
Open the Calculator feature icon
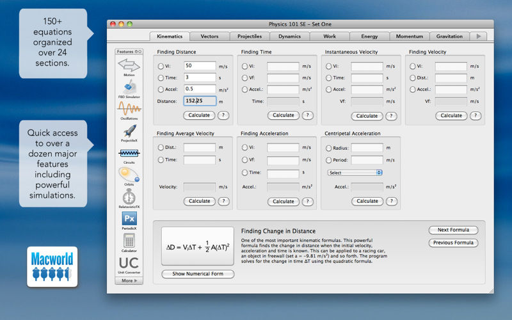(129, 241)
